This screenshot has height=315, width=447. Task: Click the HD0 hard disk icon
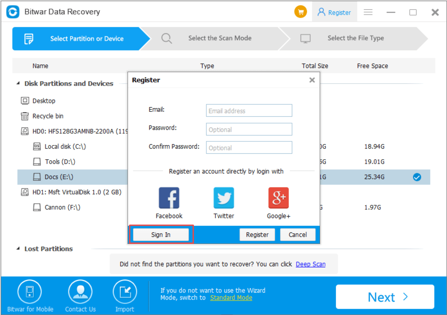pos(25,131)
